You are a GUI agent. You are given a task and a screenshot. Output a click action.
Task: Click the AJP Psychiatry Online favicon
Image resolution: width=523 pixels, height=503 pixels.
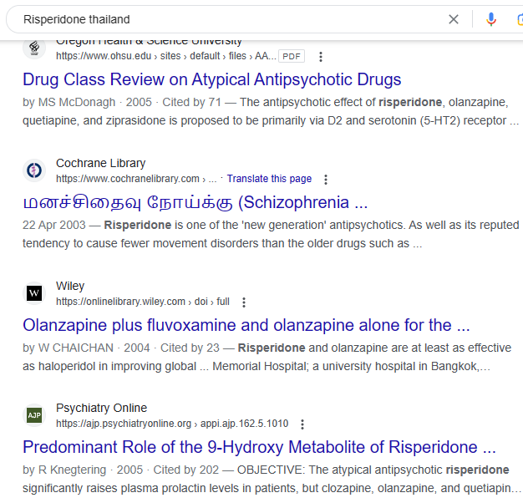[34, 415]
